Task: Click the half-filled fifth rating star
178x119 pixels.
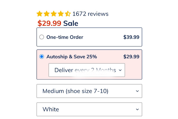Action: point(68,14)
